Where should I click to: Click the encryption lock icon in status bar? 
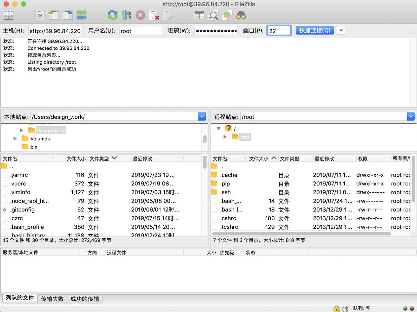click(x=336, y=309)
